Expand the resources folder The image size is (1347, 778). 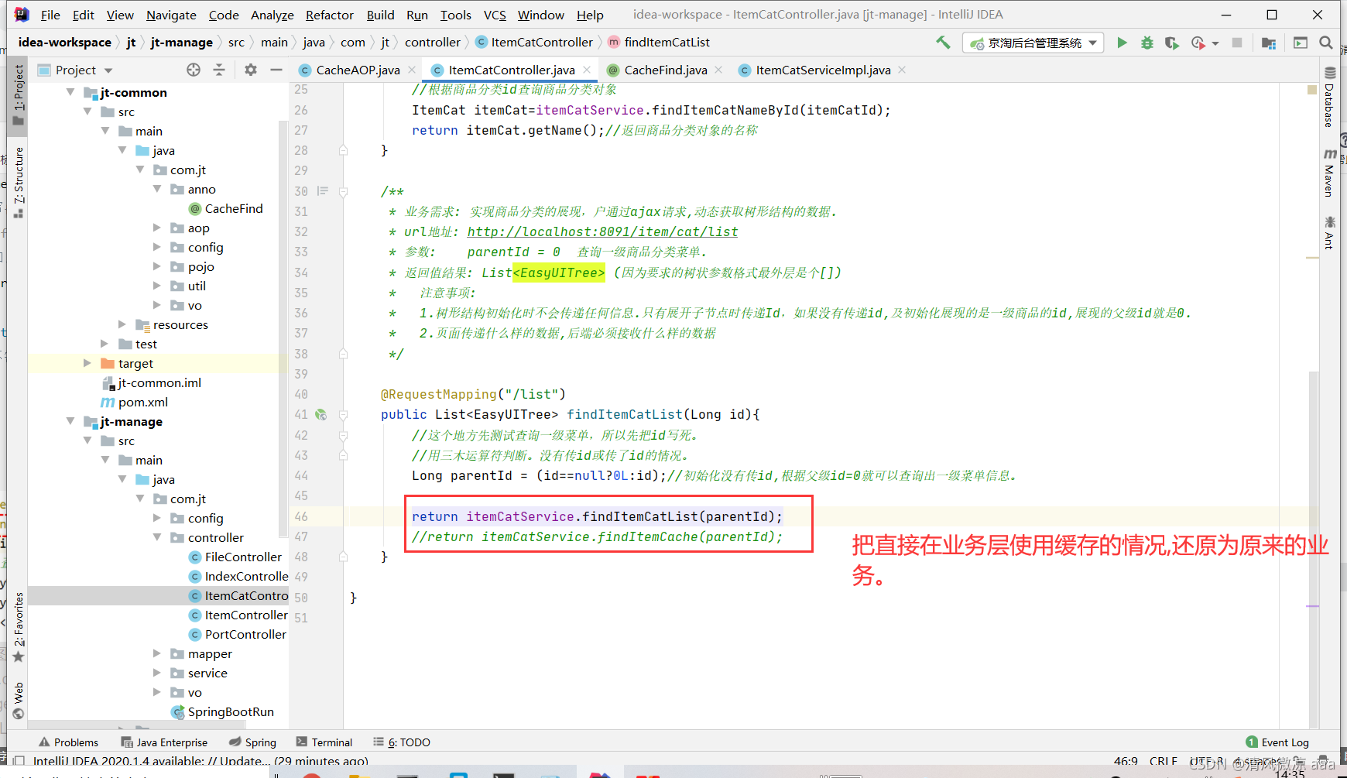122,324
